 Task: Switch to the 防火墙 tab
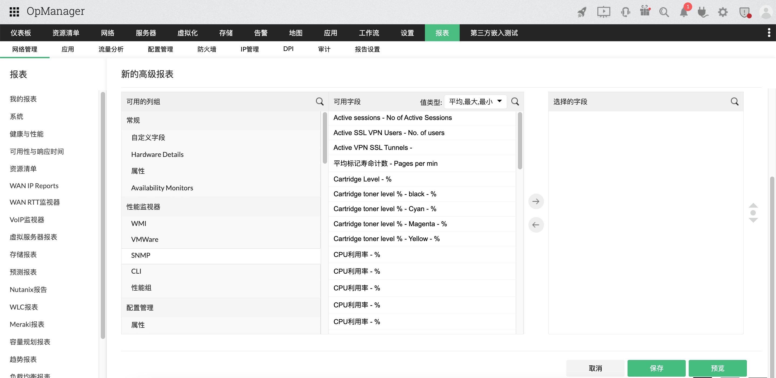tap(207, 49)
